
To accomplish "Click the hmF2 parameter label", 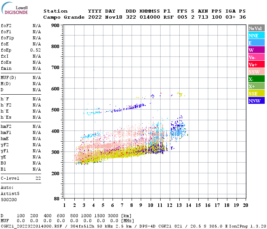I will tap(6, 126).
